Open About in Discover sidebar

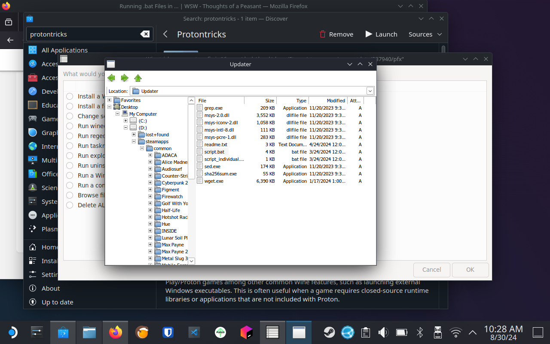click(x=90, y=288)
